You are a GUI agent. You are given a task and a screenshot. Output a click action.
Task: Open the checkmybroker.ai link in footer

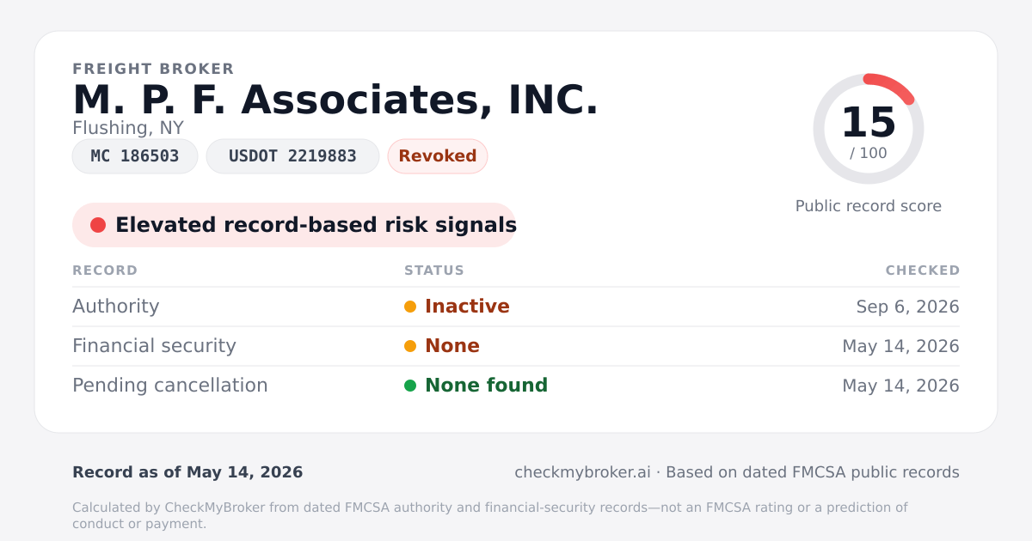click(x=582, y=472)
